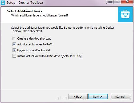Uncheck the Add docker binaries to PATH box
The width and height of the screenshot is (134, 103).
pos(14,44)
